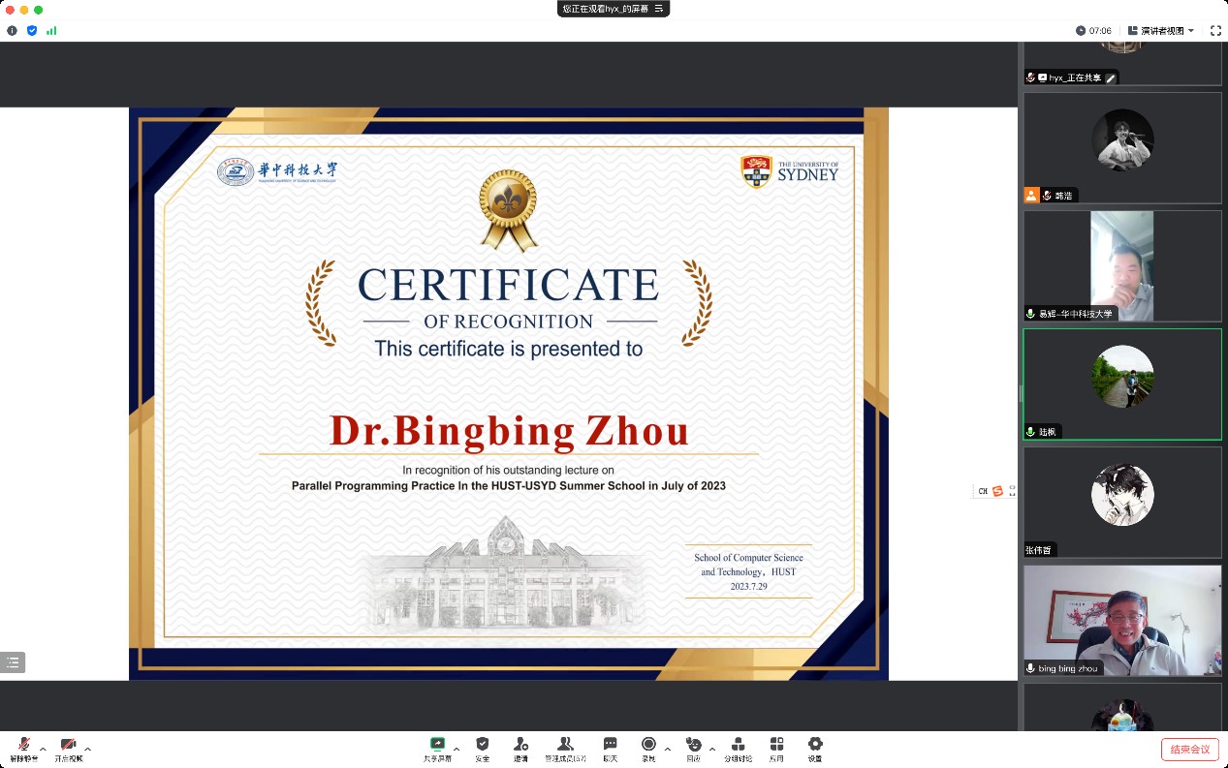Screen dimensions: 1228x768
Task: Open the Security shield in the toolbar
Action: tap(482, 745)
